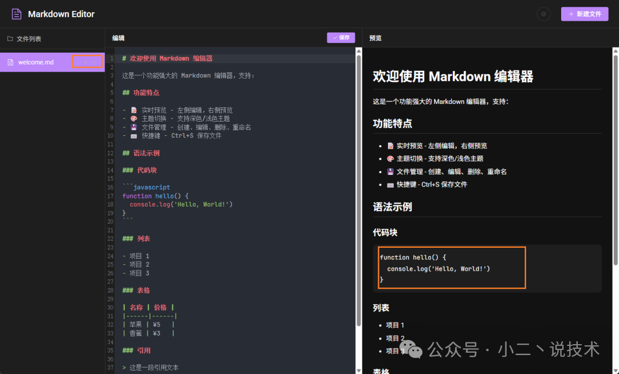Screen dimensions: 619x374
Task: Click editor line 3 starting '这是一个功能强大的'
Action: 189,76
